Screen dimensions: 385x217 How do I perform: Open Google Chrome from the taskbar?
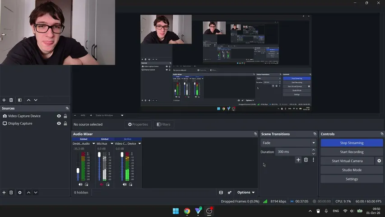[187, 211]
